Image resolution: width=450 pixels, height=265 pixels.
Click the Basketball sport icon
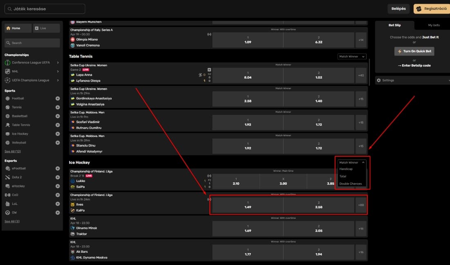pos(8,116)
